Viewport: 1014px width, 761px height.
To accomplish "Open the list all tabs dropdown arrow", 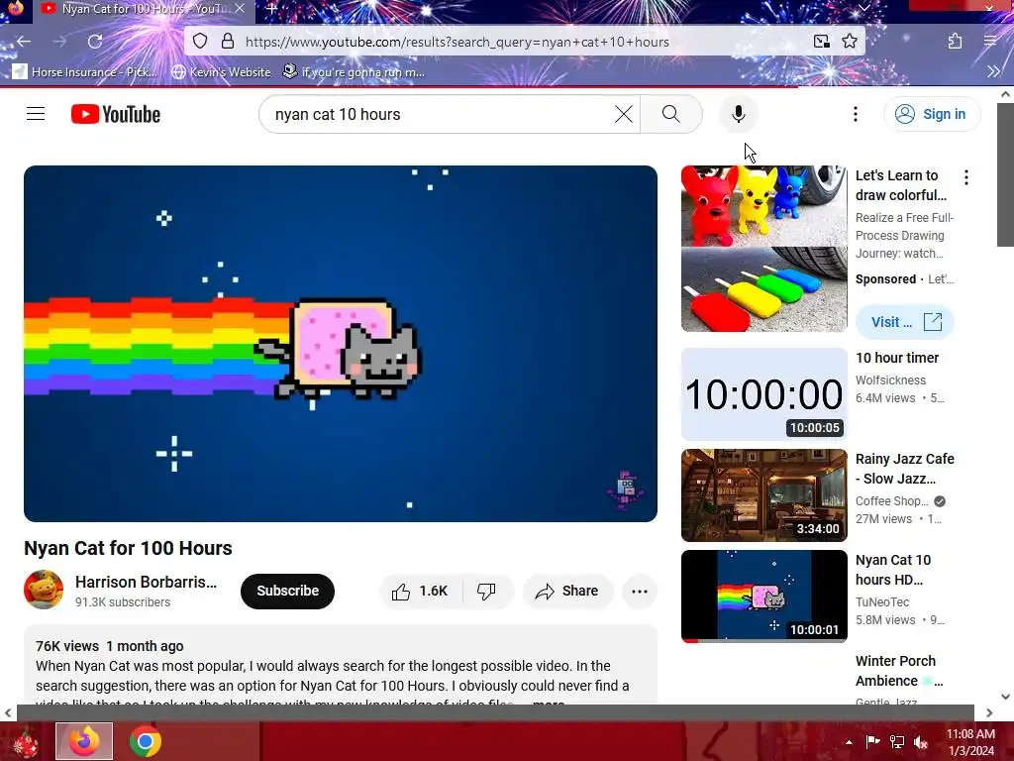I will click(863, 8).
